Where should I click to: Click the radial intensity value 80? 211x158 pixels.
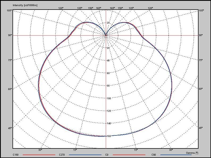[x=108, y=86]
